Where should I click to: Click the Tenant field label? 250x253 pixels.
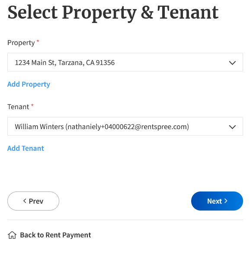point(18,107)
